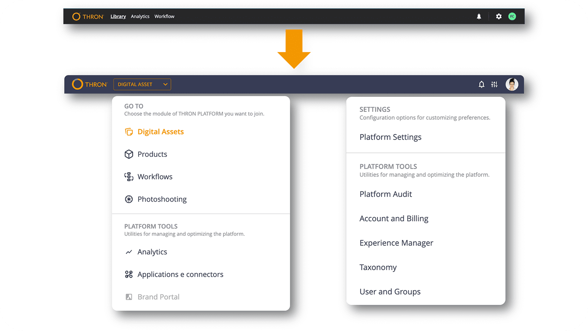
Task: Open Platform Settings
Action: [x=390, y=137]
